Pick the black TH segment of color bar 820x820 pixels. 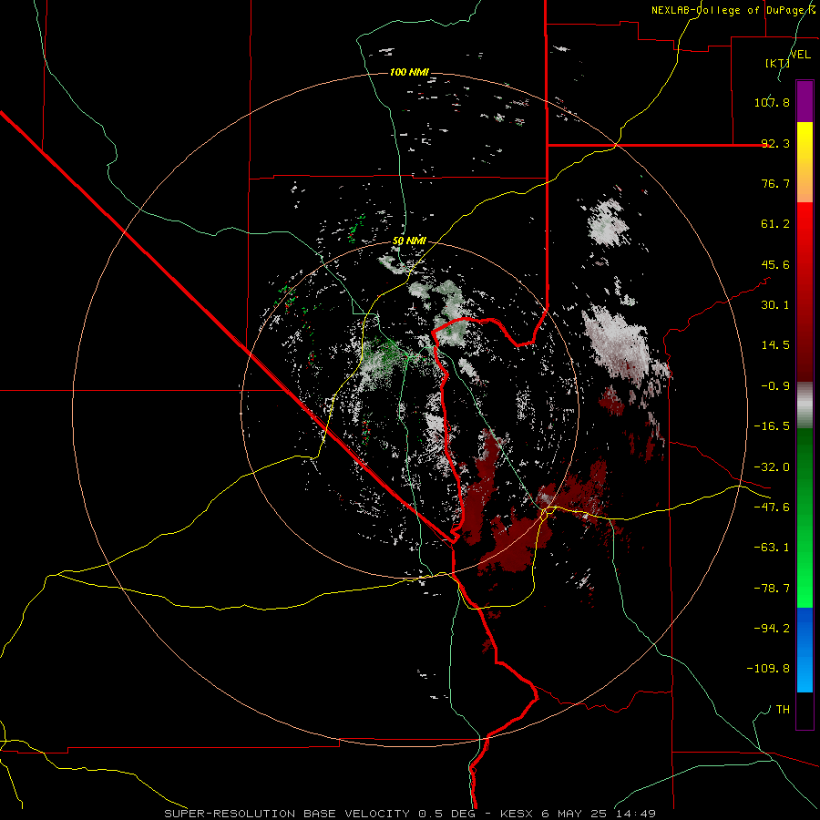tap(805, 710)
